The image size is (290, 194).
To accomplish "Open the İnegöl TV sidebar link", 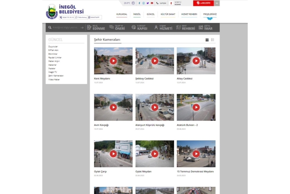I will pos(53,72).
